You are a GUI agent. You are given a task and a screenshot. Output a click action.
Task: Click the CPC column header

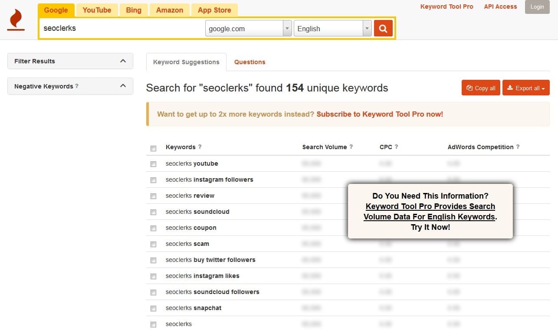click(386, 147)
